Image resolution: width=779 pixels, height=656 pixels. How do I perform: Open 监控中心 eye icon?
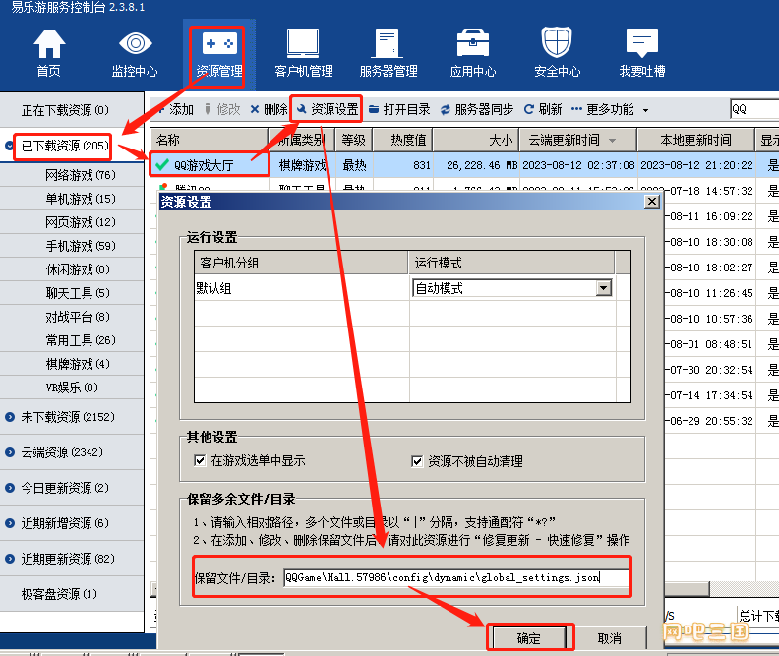(x=135, y=53)
